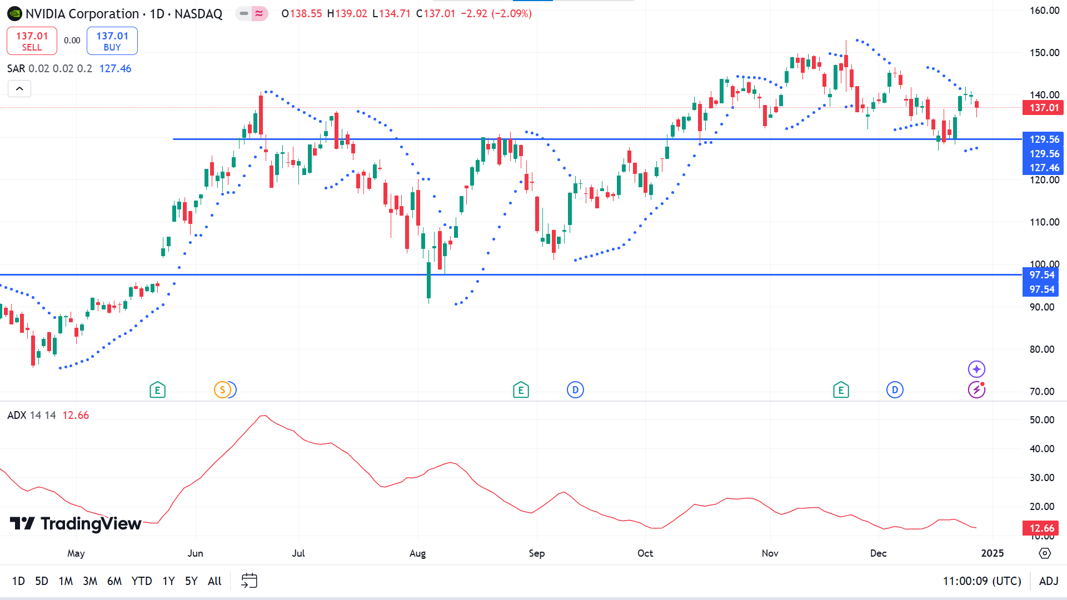1067x600 pixels.
Task: Click the Aug label on time axis
Action: tap(417, 553)
